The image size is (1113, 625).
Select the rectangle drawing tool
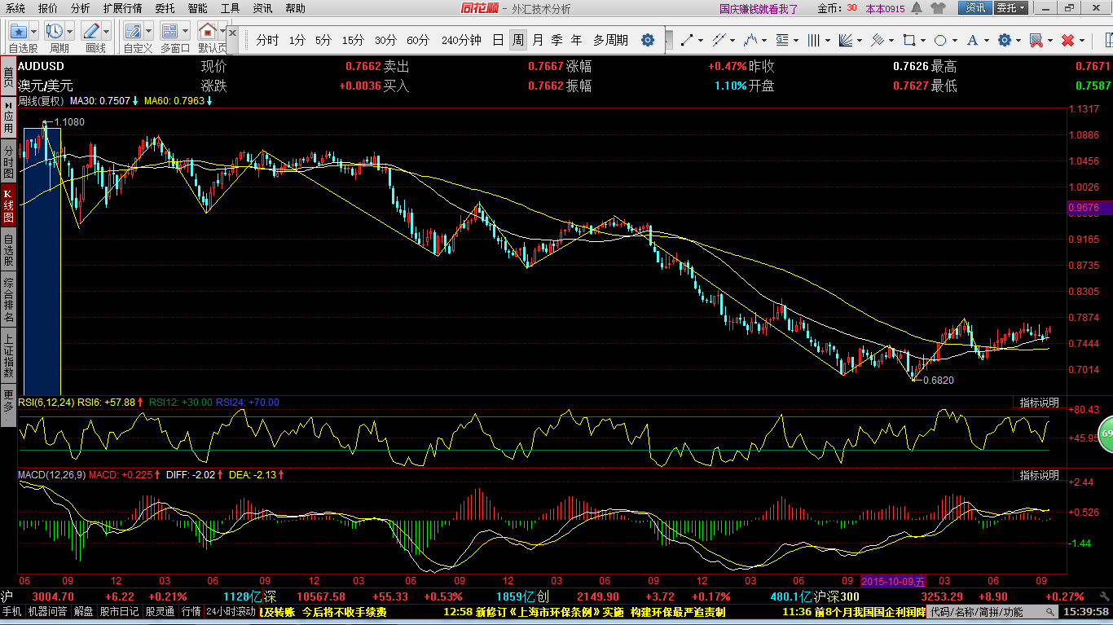(x=909, y=40)
